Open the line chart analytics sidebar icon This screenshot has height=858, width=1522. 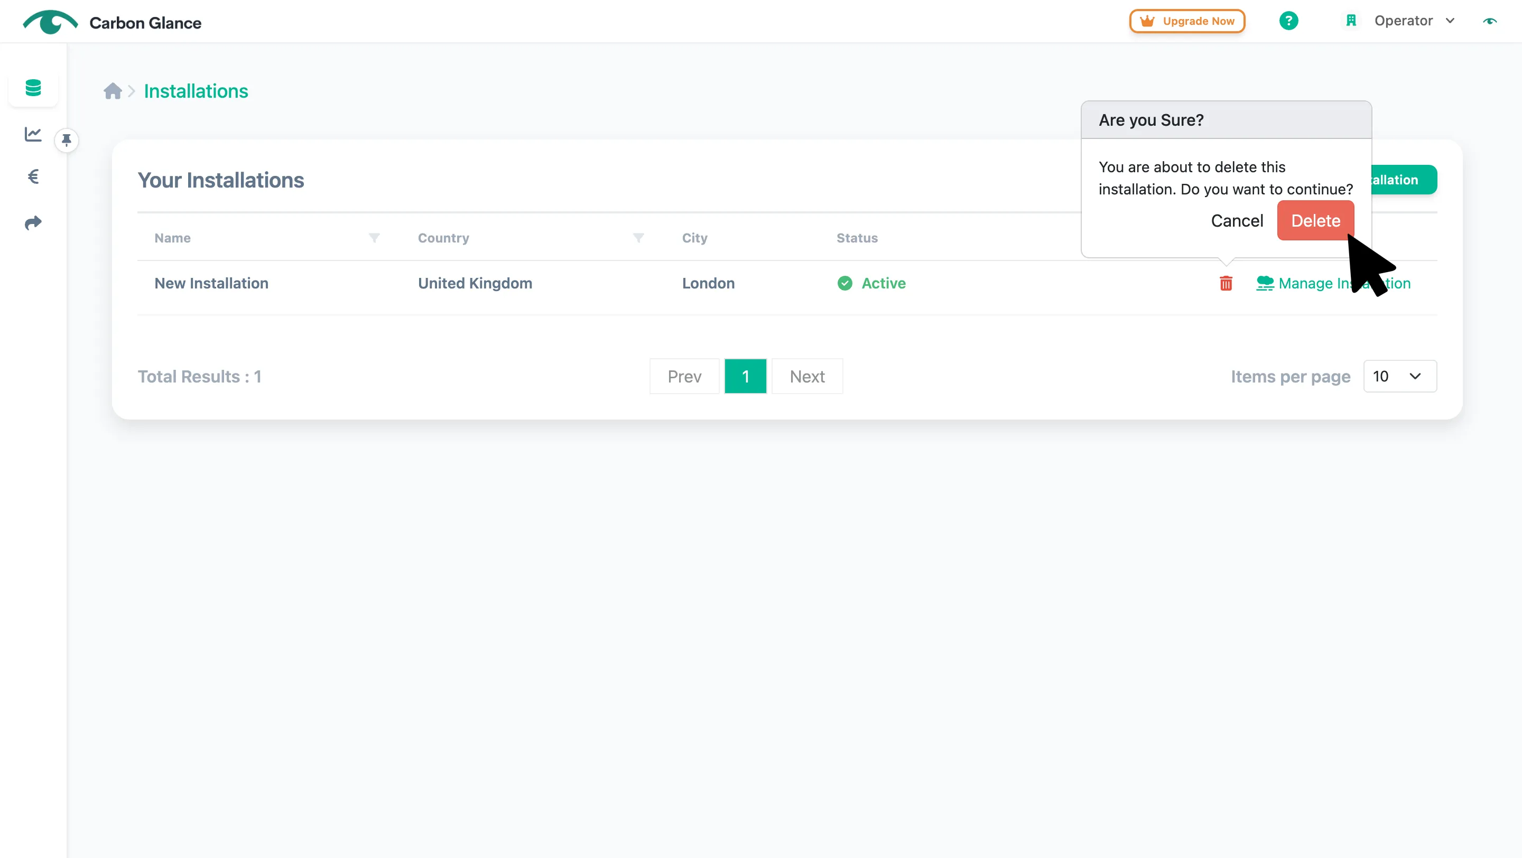click(33, 134)
